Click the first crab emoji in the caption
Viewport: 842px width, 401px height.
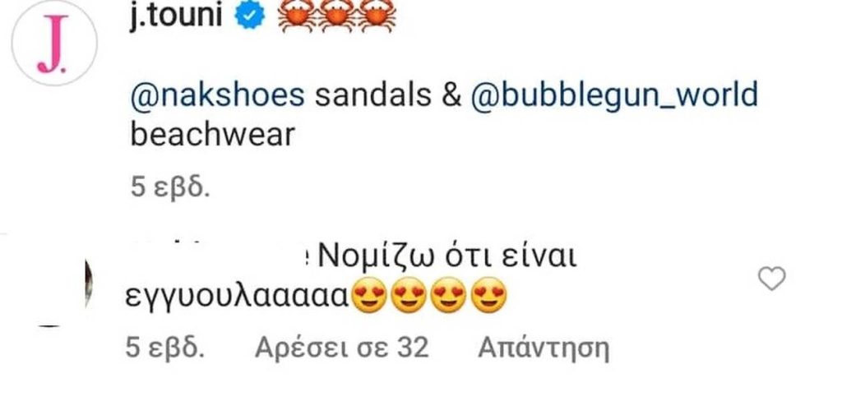(297, 15)
